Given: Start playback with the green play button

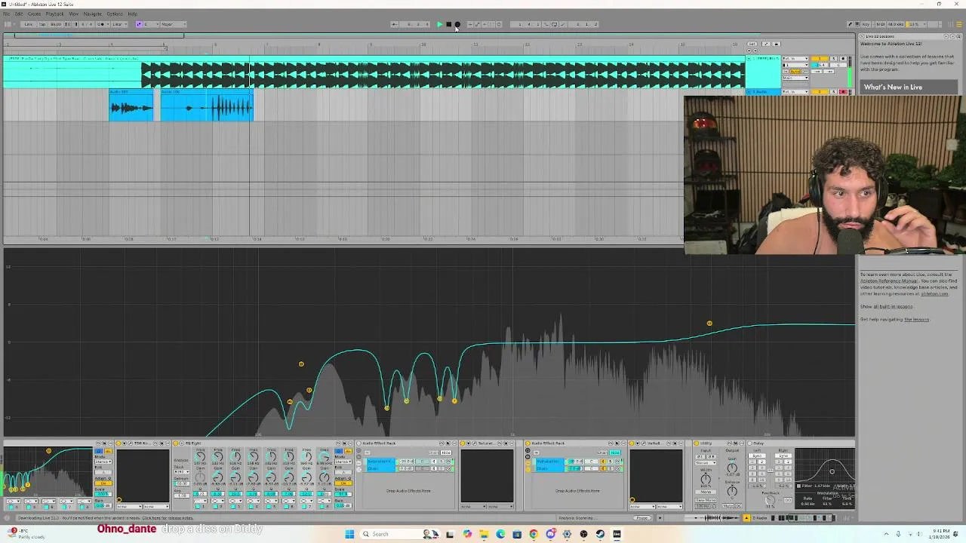Looking at the screenshot, I should [x=439, y=24].
